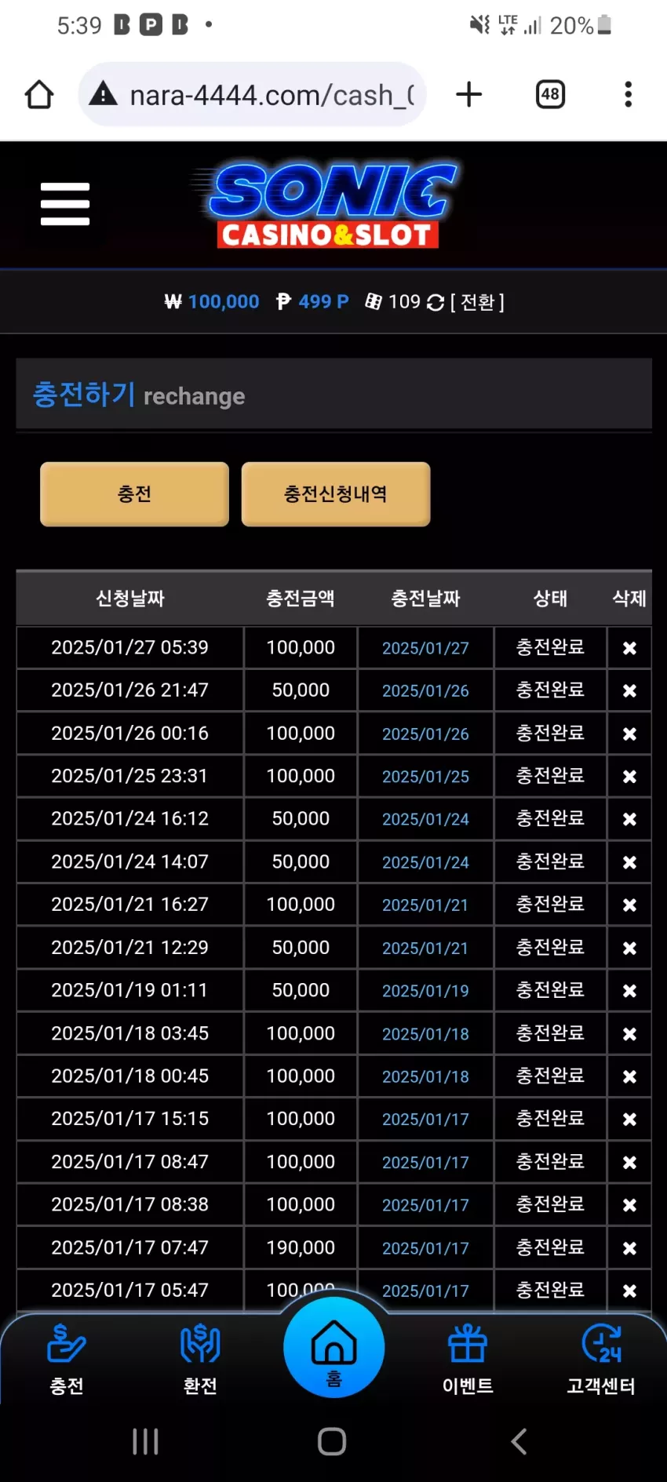The height and width of the screenshot is (1482, 667).
Task: Show the 48 open tabs
Action: point(550,94)
